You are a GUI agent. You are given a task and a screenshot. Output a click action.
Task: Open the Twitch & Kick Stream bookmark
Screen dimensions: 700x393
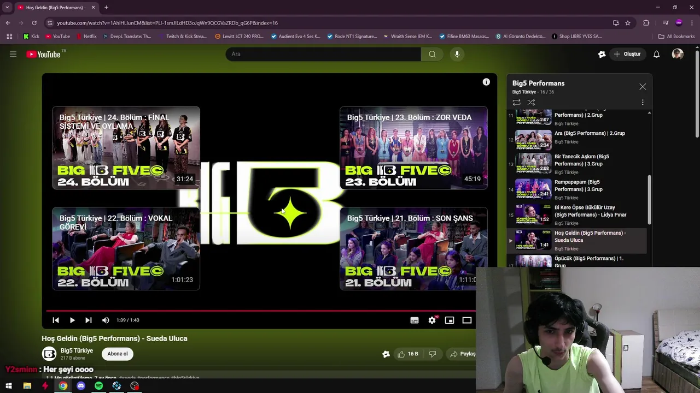[183, 37]
